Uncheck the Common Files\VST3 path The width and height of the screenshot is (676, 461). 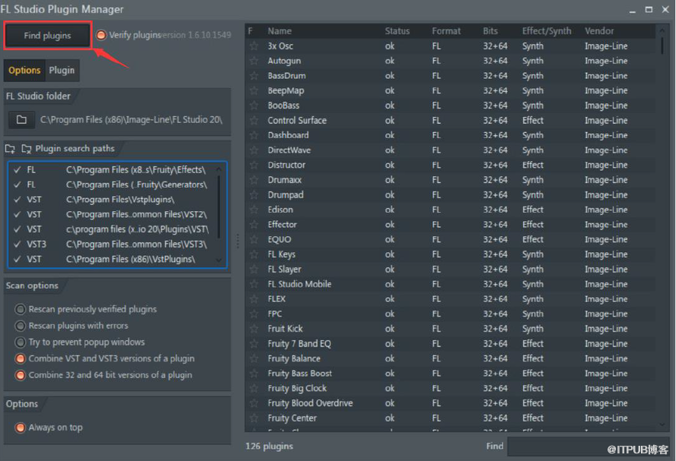pos(17,244)
